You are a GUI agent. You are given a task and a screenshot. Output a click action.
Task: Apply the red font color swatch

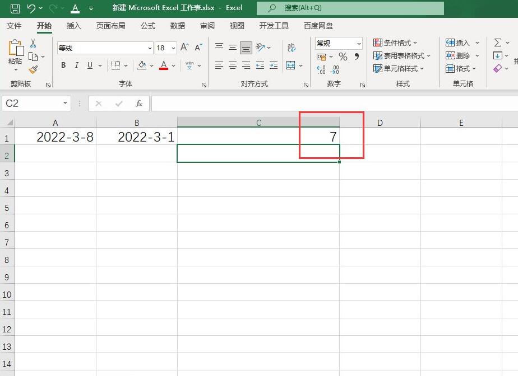[164, 65]
